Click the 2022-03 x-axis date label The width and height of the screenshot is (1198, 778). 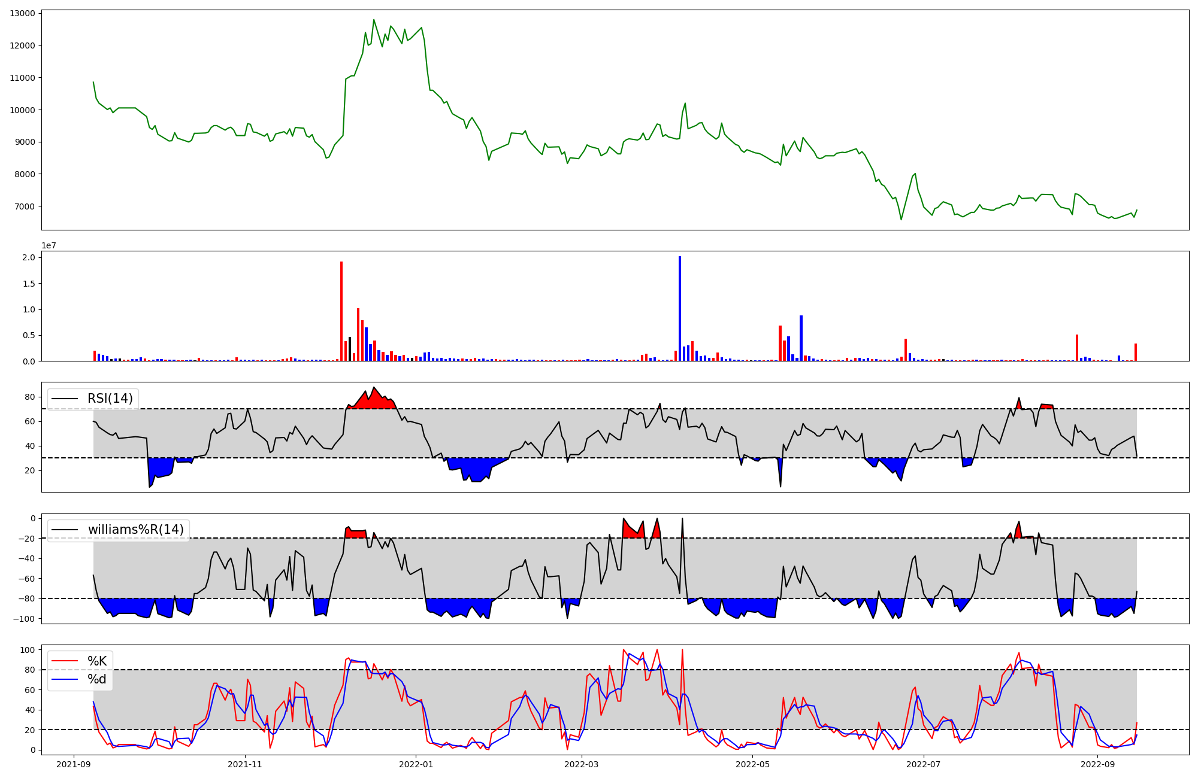(582, 764)
